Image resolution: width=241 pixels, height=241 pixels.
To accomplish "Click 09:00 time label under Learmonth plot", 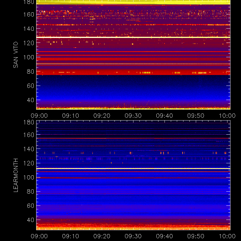I will (39, 236).
